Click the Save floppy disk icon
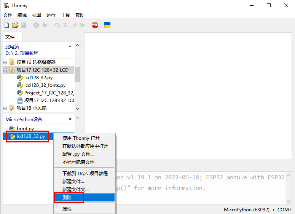 pos(24,26)
